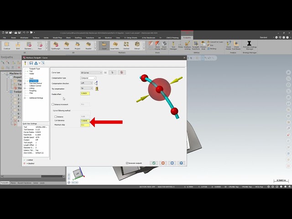Select Roughing in the dialog tree
The image size is (292, 219).
[x=33, y=91]
